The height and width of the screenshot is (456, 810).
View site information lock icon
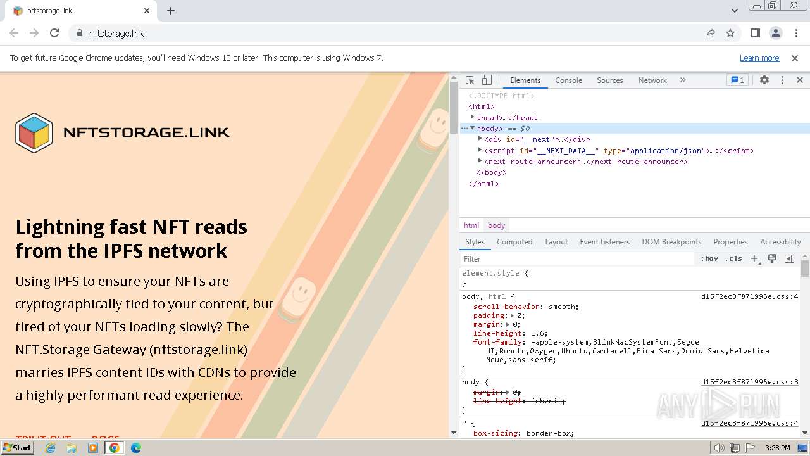point(79,33)
